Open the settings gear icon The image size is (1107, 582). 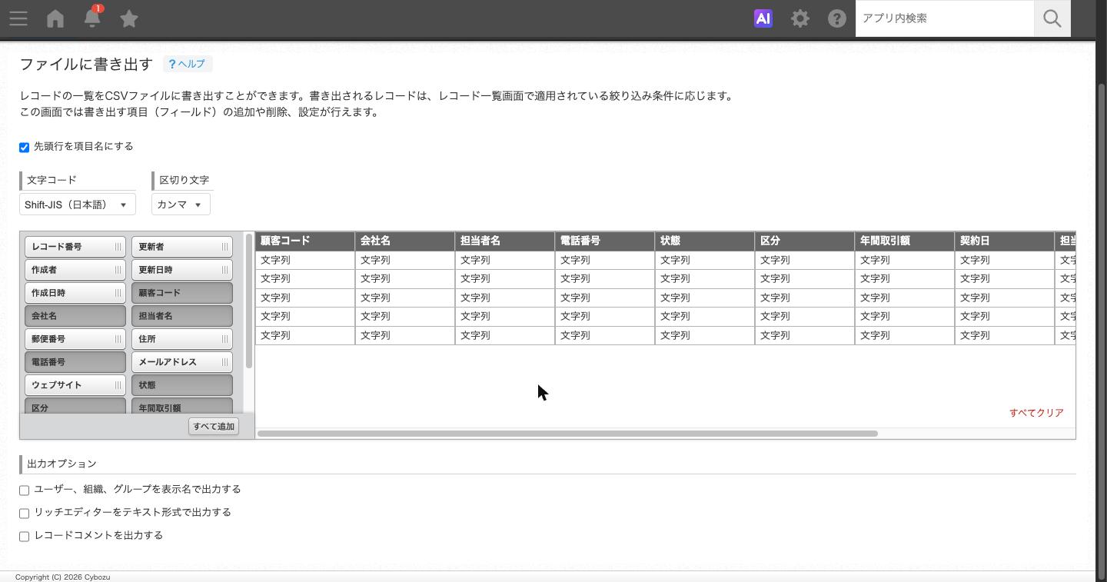click(800, 18)
